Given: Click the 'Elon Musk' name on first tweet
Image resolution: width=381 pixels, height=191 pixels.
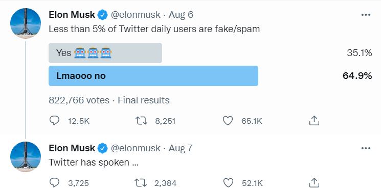Looking at the screenshot, I should (72, 15).
